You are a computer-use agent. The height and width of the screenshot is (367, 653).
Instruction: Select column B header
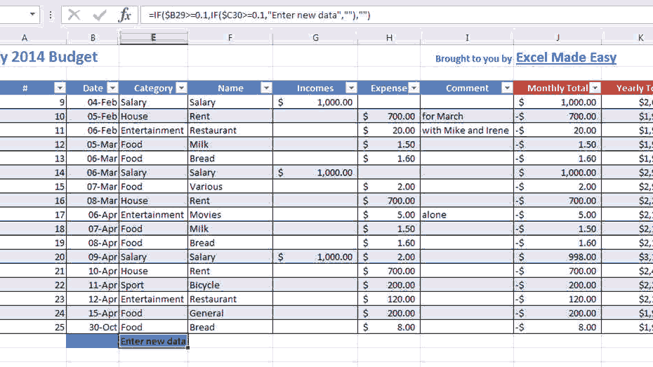pyautogui.click(x=93, y=38)
